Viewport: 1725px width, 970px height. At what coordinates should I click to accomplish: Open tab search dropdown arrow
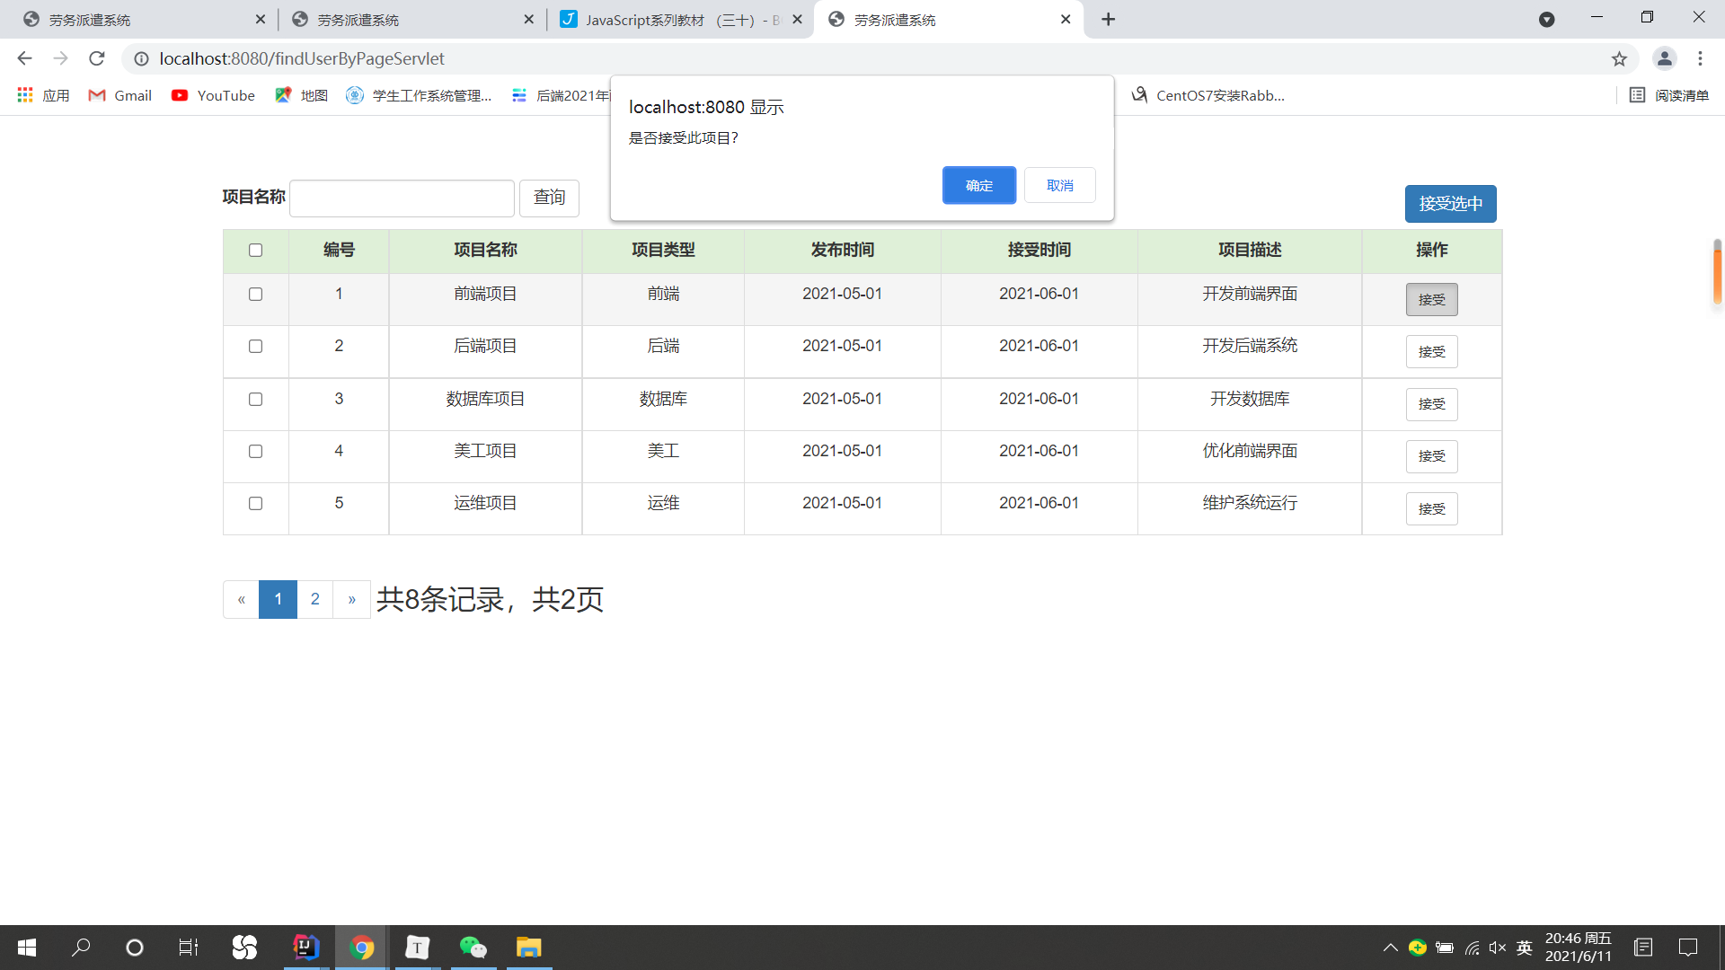(x=1546, y=19)
